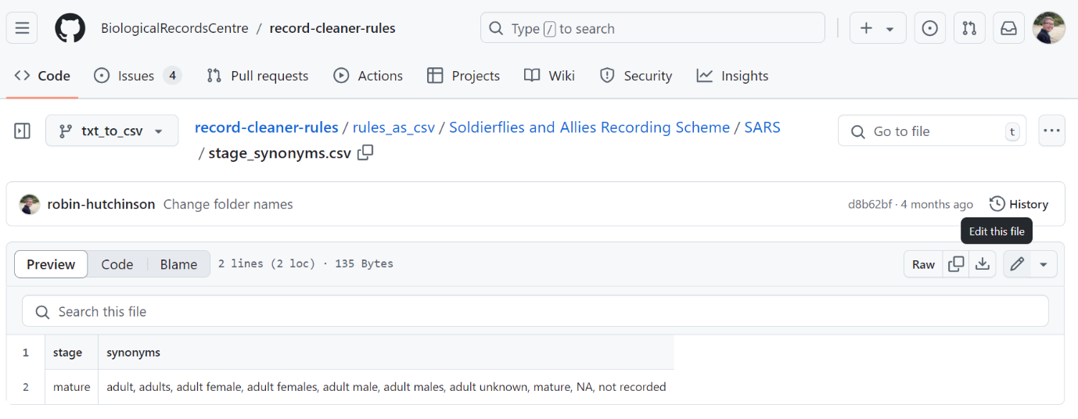Download the raw file icon
This screenshot has width=1078, height=419.
(x=983, y=264)
